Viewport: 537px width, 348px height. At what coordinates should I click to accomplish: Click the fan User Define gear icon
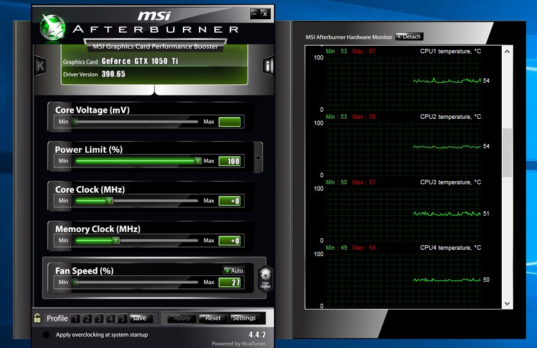pos(266,279)
